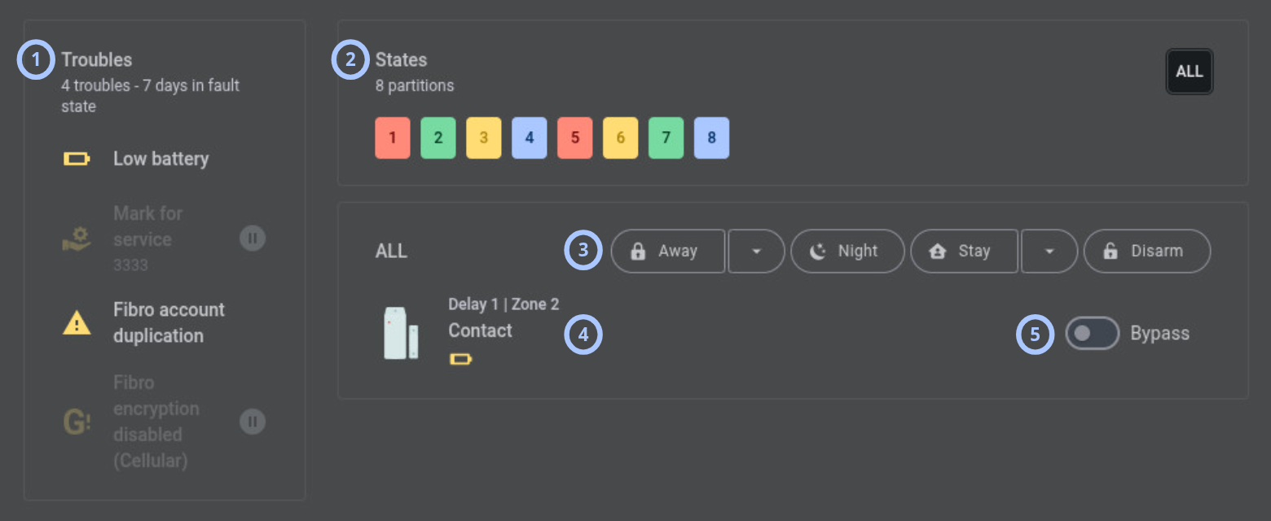The height and width of the screenshot is (521, 1271).
Task: Select green partition 2 tile
Action: [x=438, y=138]
